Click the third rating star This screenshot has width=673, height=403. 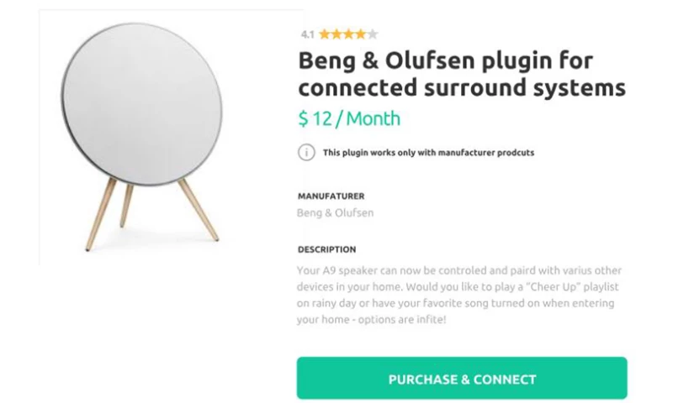click(347, 34)
